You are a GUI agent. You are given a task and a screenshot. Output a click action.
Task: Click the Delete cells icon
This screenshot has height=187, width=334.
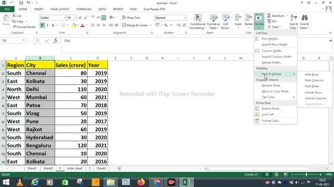pyautogui.click(x=248, y=18)
